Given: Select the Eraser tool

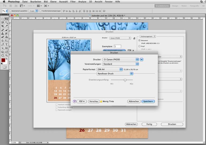Looking at the screenshot, I should coord(3,37).
